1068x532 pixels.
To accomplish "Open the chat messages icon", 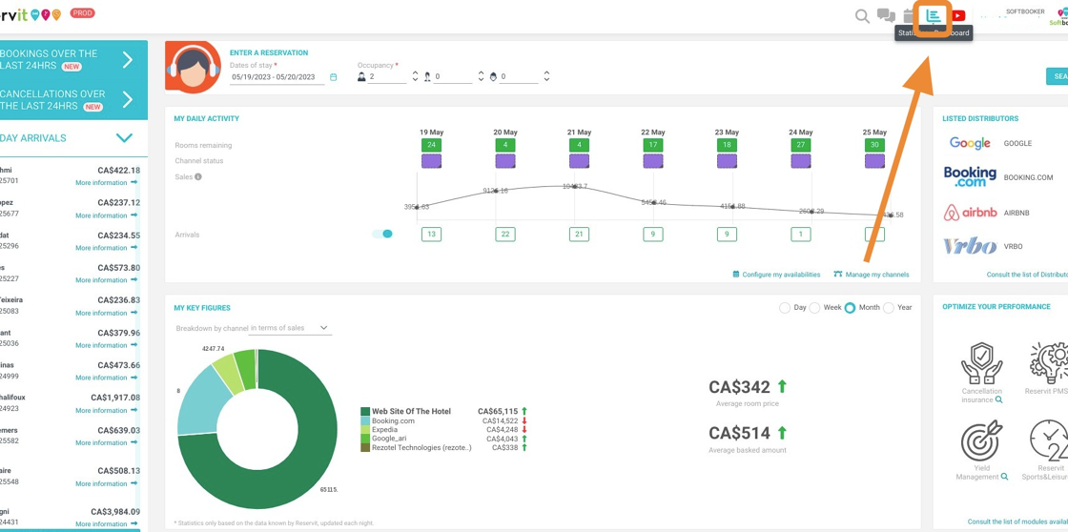I will click(x=886, y=16).
